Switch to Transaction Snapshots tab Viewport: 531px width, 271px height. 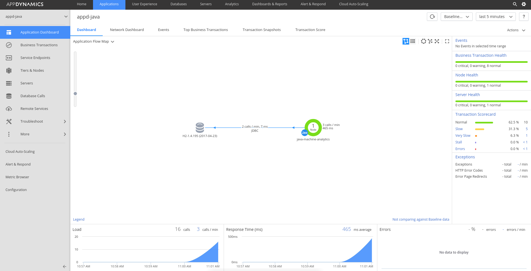click(262, 30)
